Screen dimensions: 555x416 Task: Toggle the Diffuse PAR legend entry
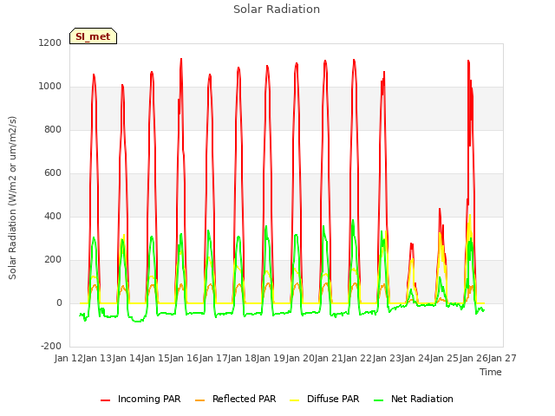(324, 399)
